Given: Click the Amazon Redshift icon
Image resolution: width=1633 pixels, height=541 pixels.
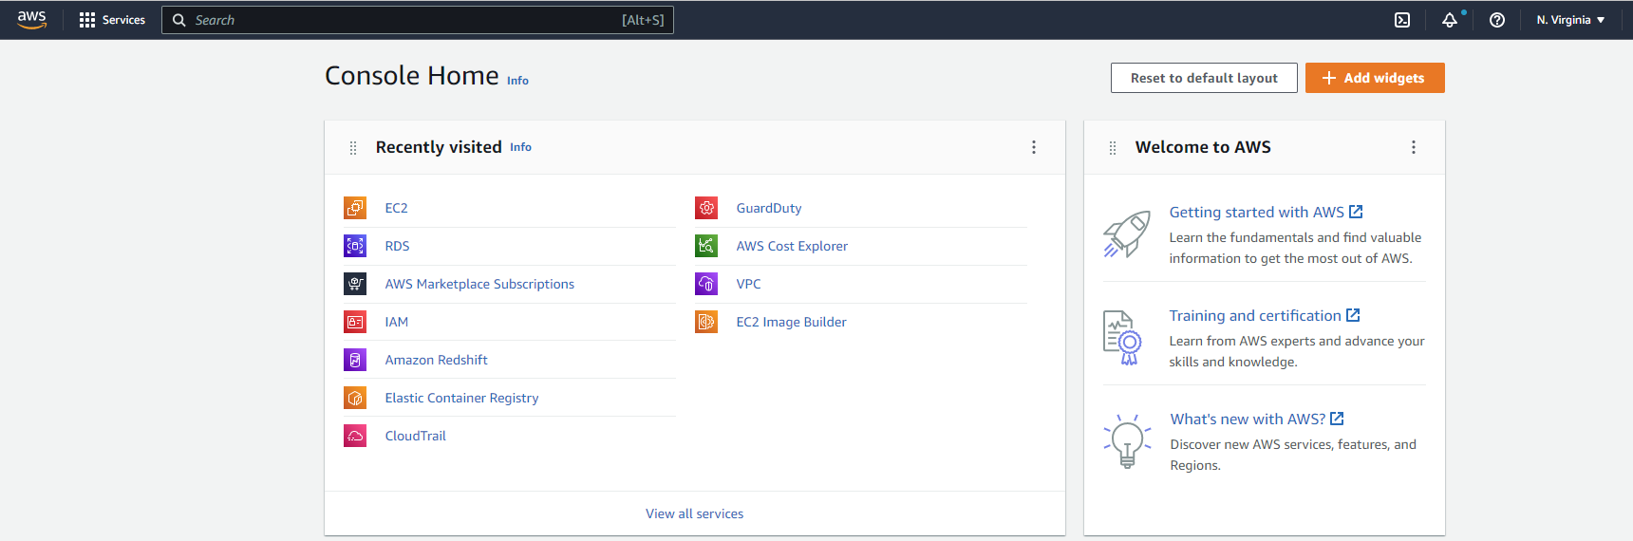Looking at the screenshot, I should [x=355, y=360].
